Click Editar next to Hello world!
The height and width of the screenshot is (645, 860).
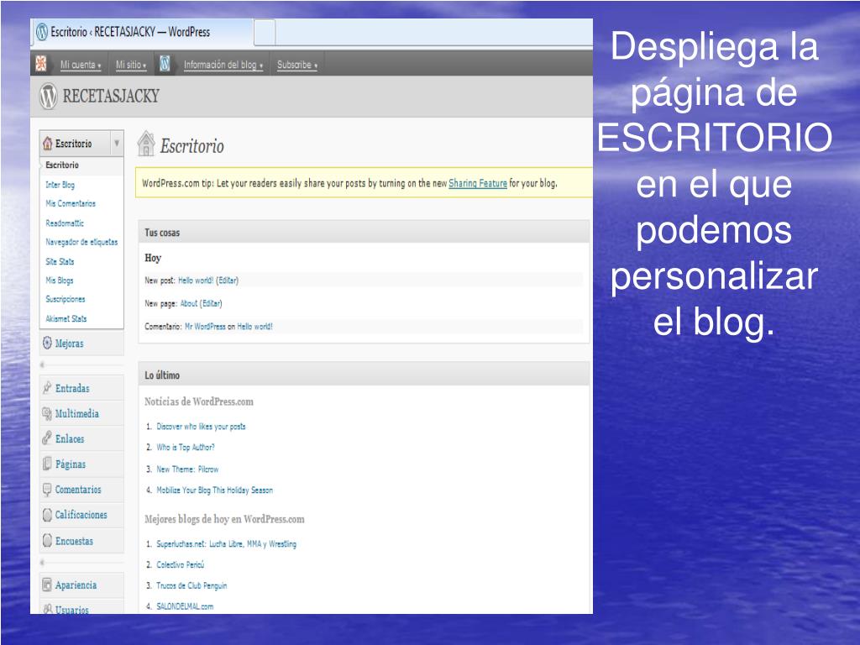click(x=228, y=281)
